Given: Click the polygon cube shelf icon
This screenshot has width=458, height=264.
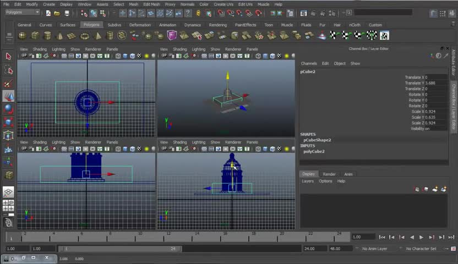Looking at the screenshot, I should (35, 36).
